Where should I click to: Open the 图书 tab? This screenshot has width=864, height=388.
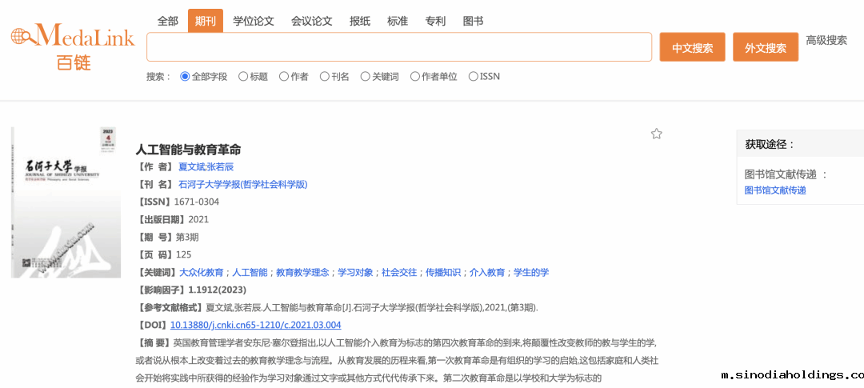tap(473, 21)
